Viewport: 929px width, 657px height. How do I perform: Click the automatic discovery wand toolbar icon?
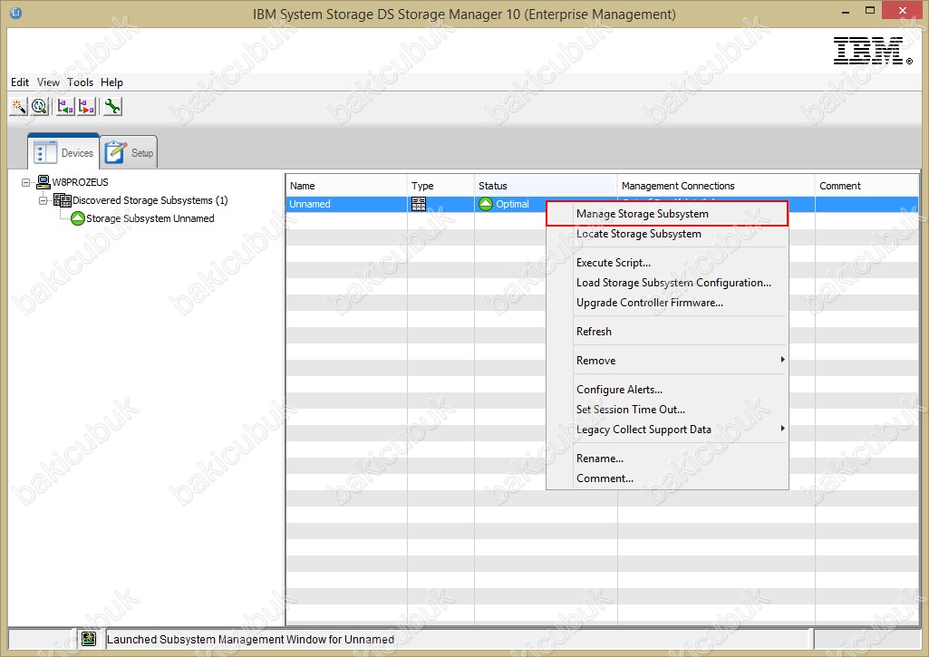19,107
